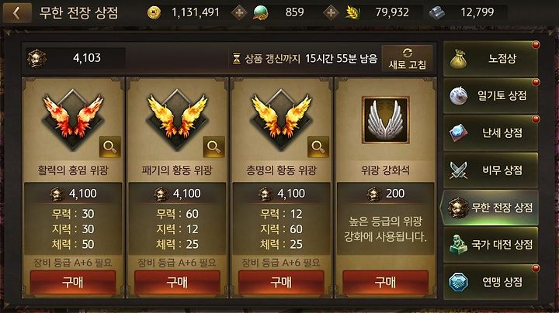559x313 pixels.
Task: Inspect 활력의 홍염 위광 with the magnifier
Action: tap(109, 146)
